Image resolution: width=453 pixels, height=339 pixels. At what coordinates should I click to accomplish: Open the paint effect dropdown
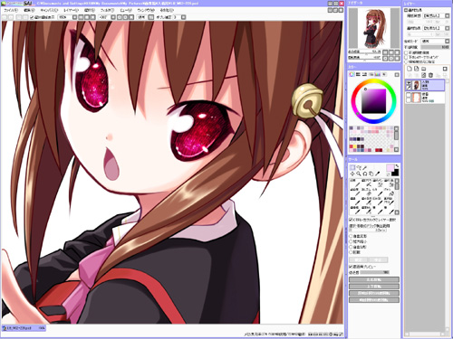coord(447,28)
